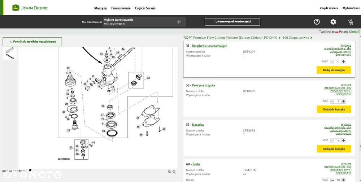Click quantity field for part 37
The width and height of the screenshot is (361, 182).
click(x=338, y=62)
